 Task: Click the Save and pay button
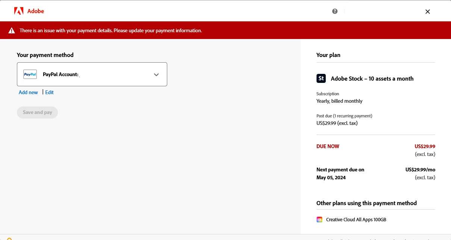[37, 112]
